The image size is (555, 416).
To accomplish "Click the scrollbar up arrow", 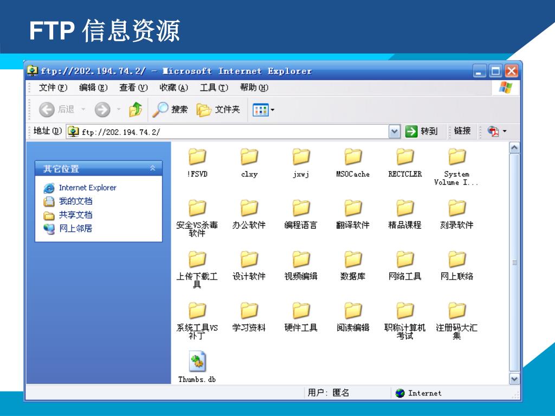I will (x=514, y=147).
